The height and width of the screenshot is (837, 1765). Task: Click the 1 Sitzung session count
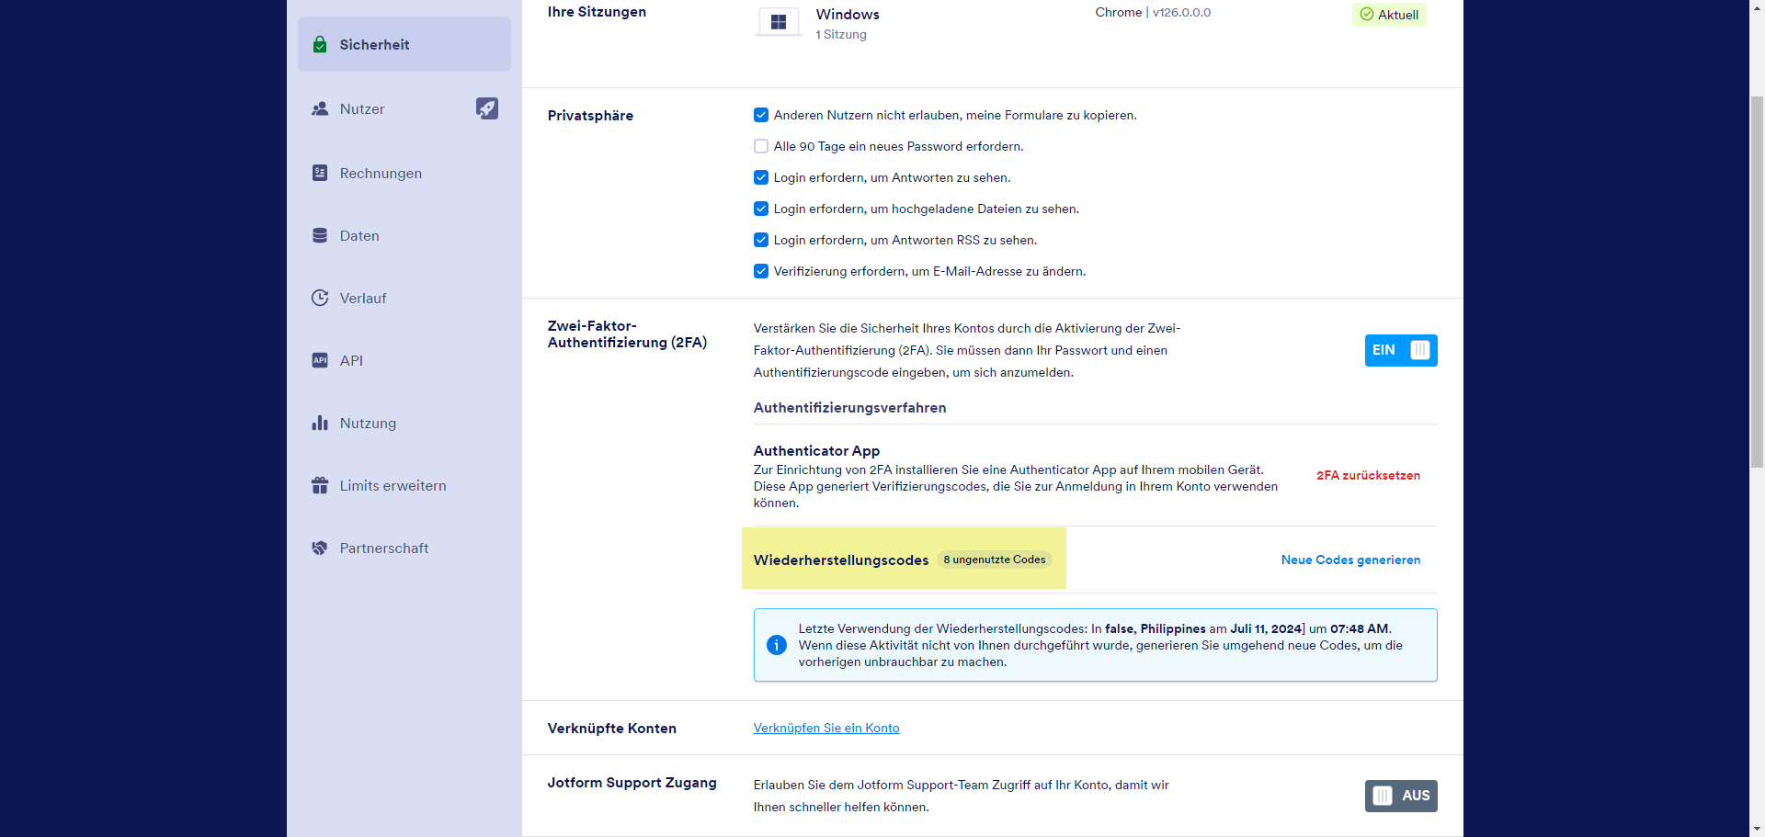[841, 34]
